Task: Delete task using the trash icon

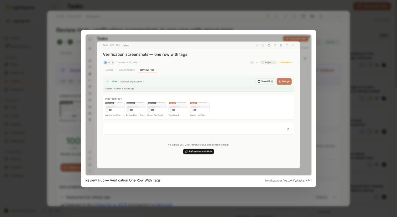Action: coord(281,45)
